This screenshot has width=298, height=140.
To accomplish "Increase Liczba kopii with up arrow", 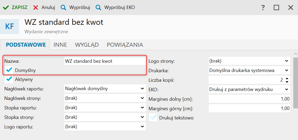I will tap(287, 78).
